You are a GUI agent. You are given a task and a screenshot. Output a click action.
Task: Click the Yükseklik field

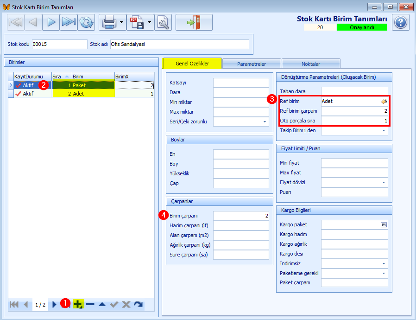click(x=241, y=173)
